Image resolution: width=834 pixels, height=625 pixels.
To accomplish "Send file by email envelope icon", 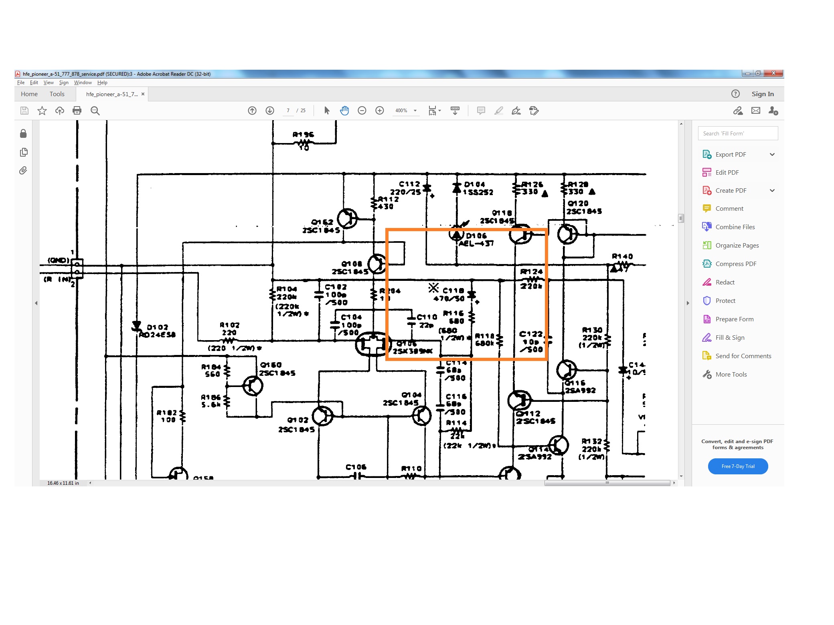I will pos(756,111).
